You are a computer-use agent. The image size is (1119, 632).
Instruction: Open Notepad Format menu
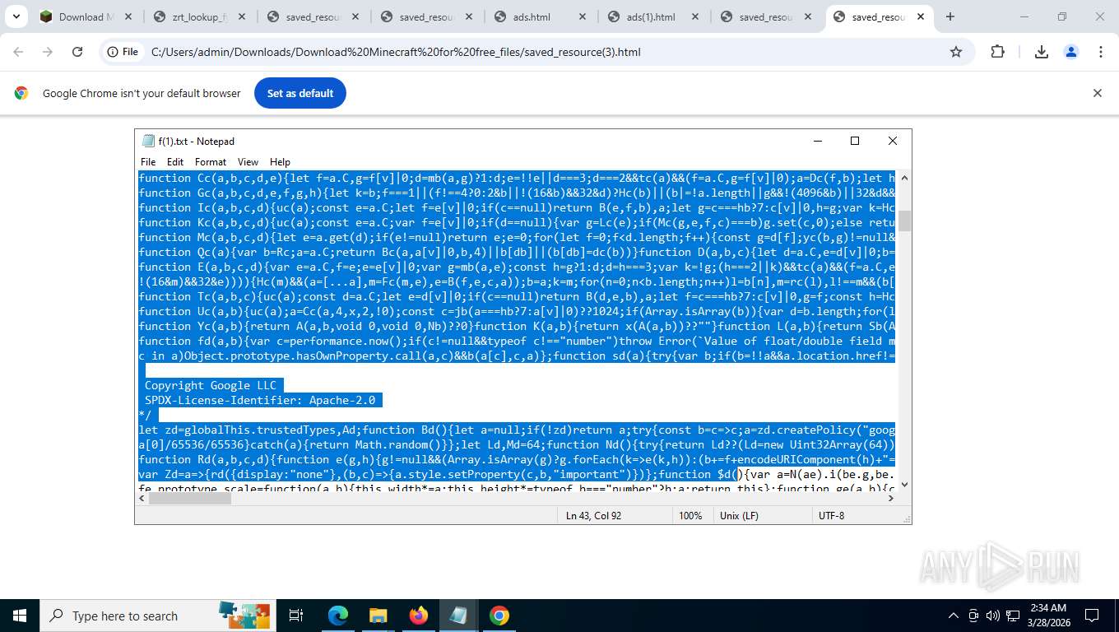pos(211,162)
